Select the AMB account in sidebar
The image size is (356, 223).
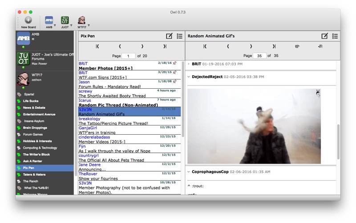coord(45,40)
